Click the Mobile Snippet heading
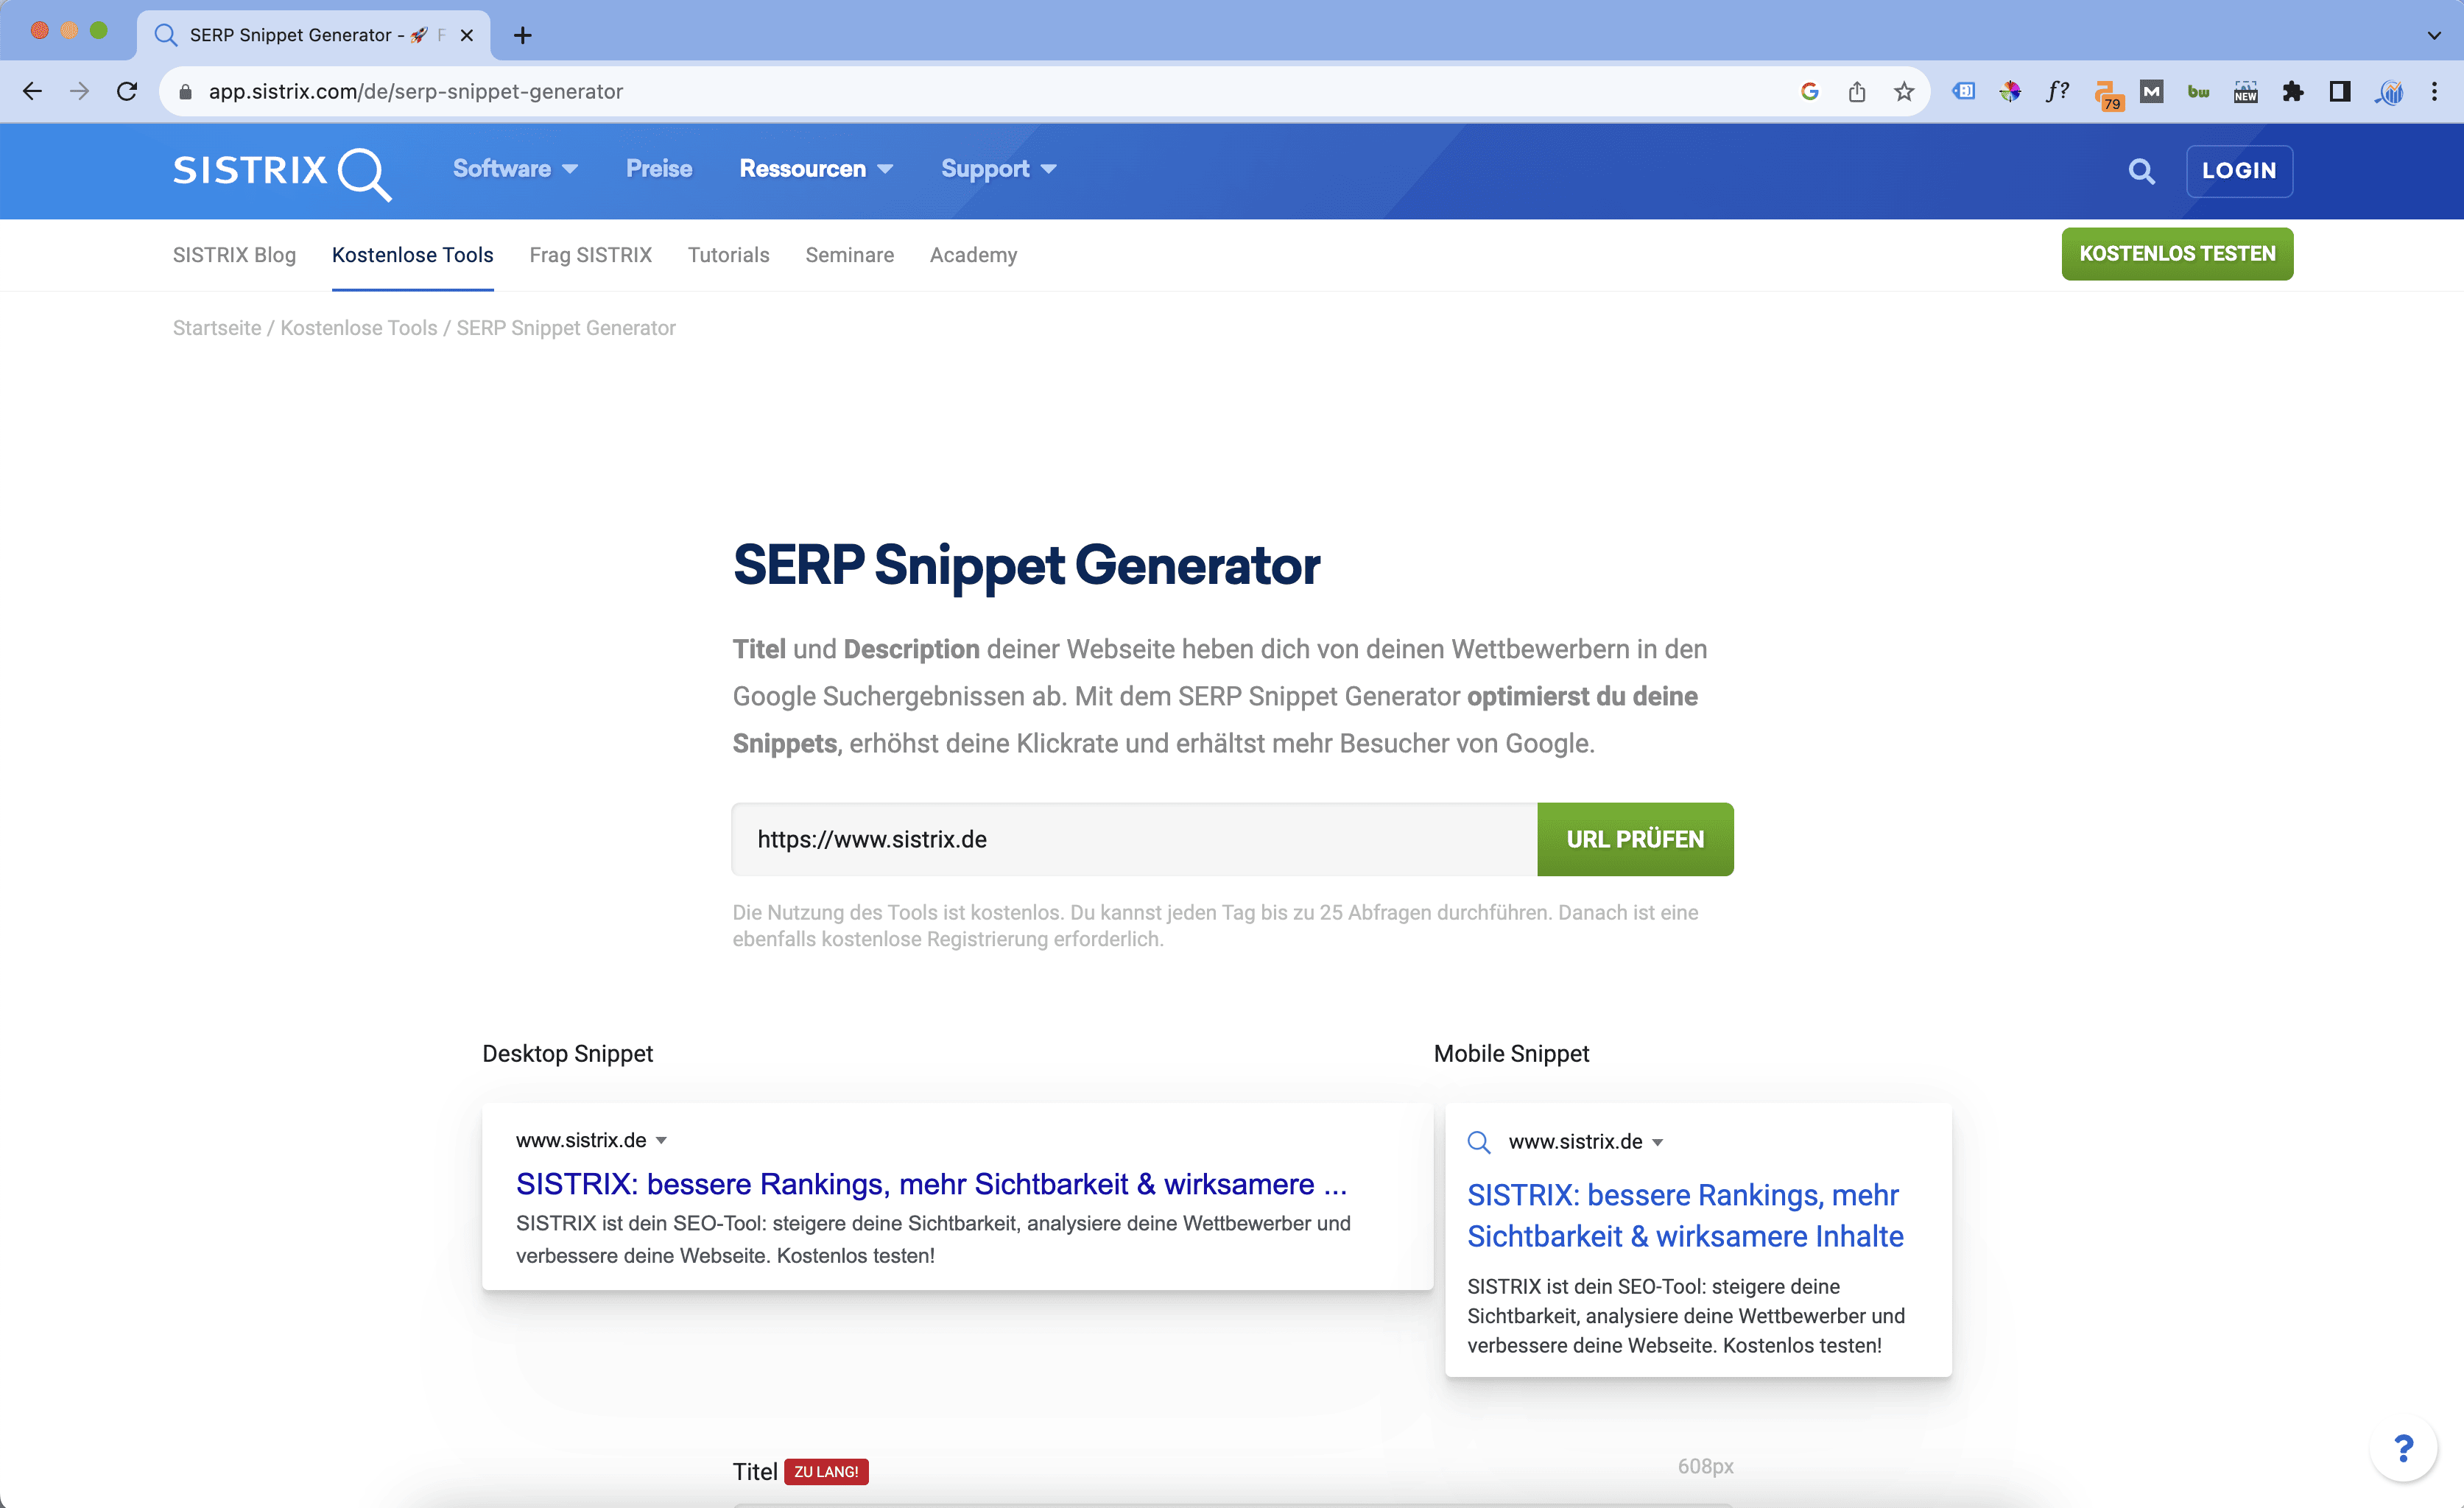 click(x=1511, y=1053)
